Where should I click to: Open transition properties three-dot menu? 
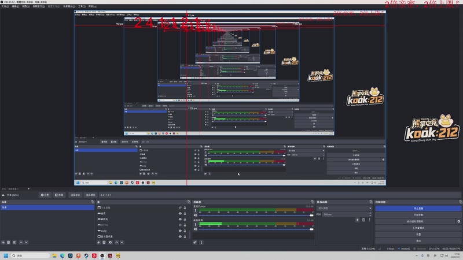coord(369,220)
